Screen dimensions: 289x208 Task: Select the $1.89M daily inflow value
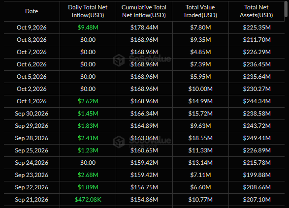[88, 187]
